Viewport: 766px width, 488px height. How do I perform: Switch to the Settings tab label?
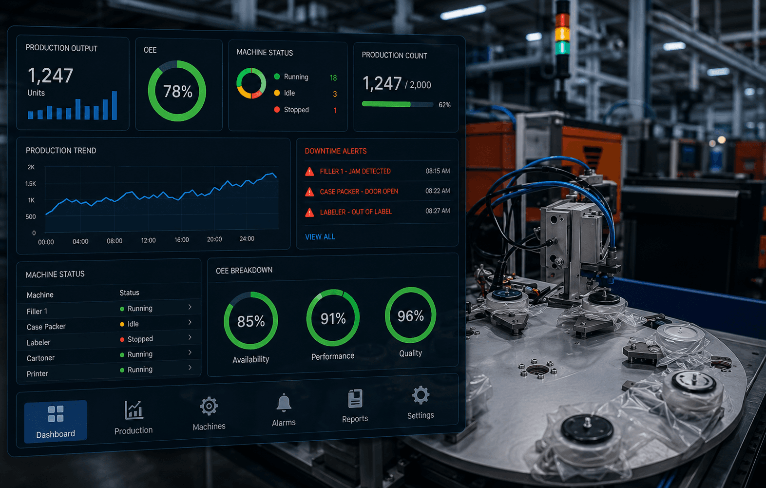(421, 415)
